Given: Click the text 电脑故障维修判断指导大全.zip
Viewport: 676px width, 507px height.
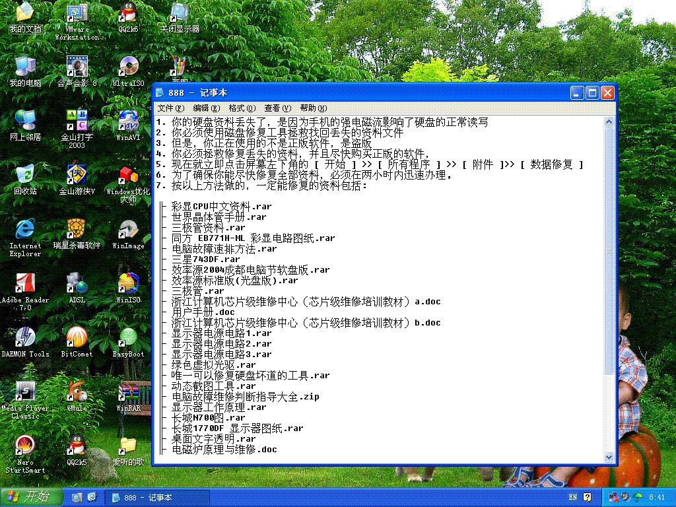Looking at the screenshot, I should point(246,397).
